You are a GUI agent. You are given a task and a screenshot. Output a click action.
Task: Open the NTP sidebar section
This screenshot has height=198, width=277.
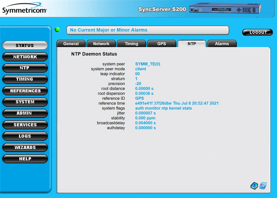[x=25, y=68]
